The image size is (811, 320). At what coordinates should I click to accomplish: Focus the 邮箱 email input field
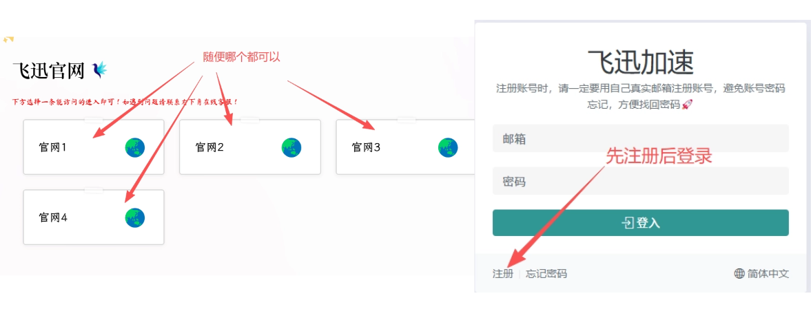click(640, 138)
